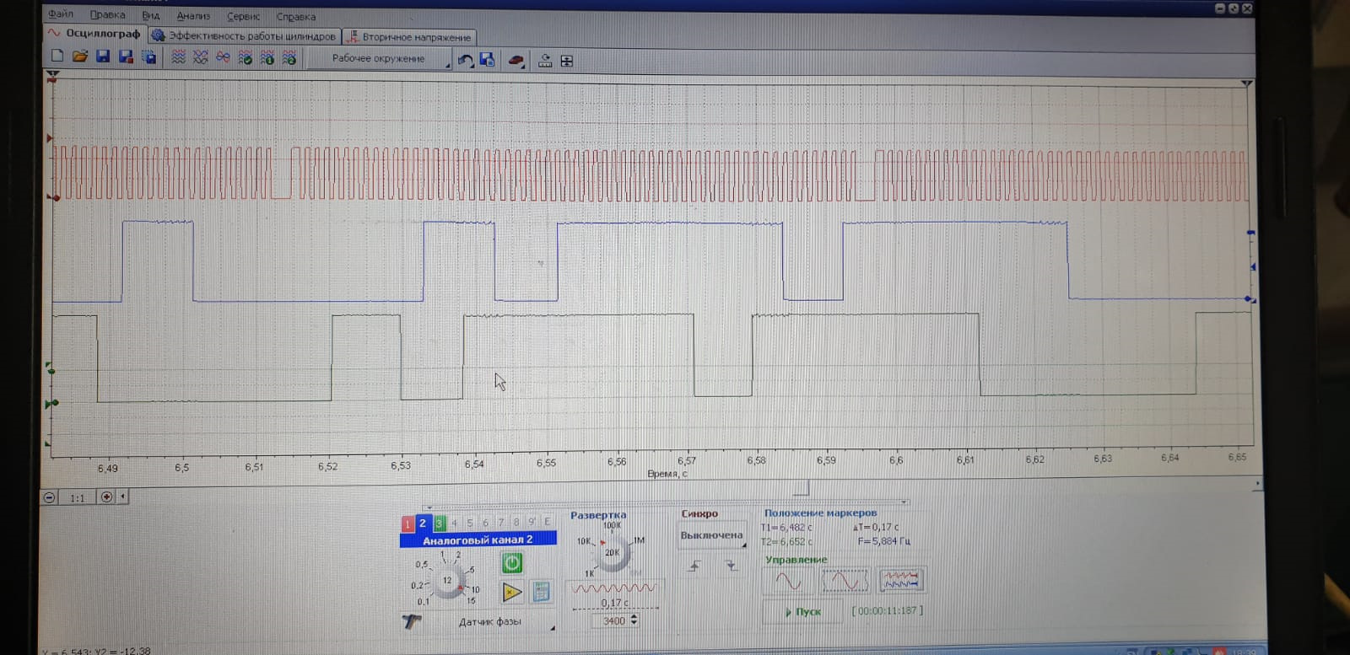
Task: Click the save-as floppy icon with red mark
Action: click(126, 56)
